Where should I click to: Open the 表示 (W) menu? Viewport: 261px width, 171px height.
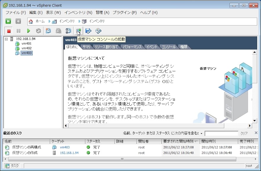coord(53,13)
